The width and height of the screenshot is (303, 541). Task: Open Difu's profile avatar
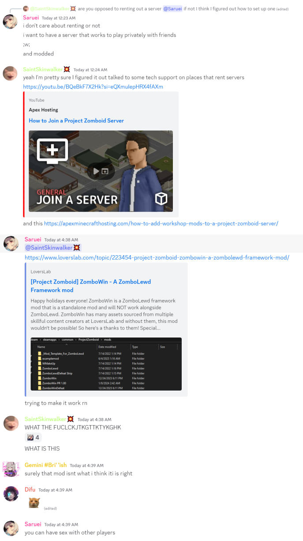[x=10, y=494]
